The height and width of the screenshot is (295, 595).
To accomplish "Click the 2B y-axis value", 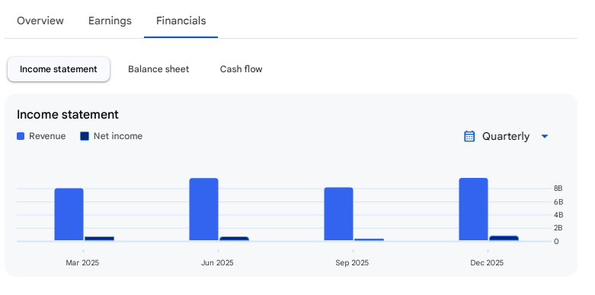I will coord(558,227).
